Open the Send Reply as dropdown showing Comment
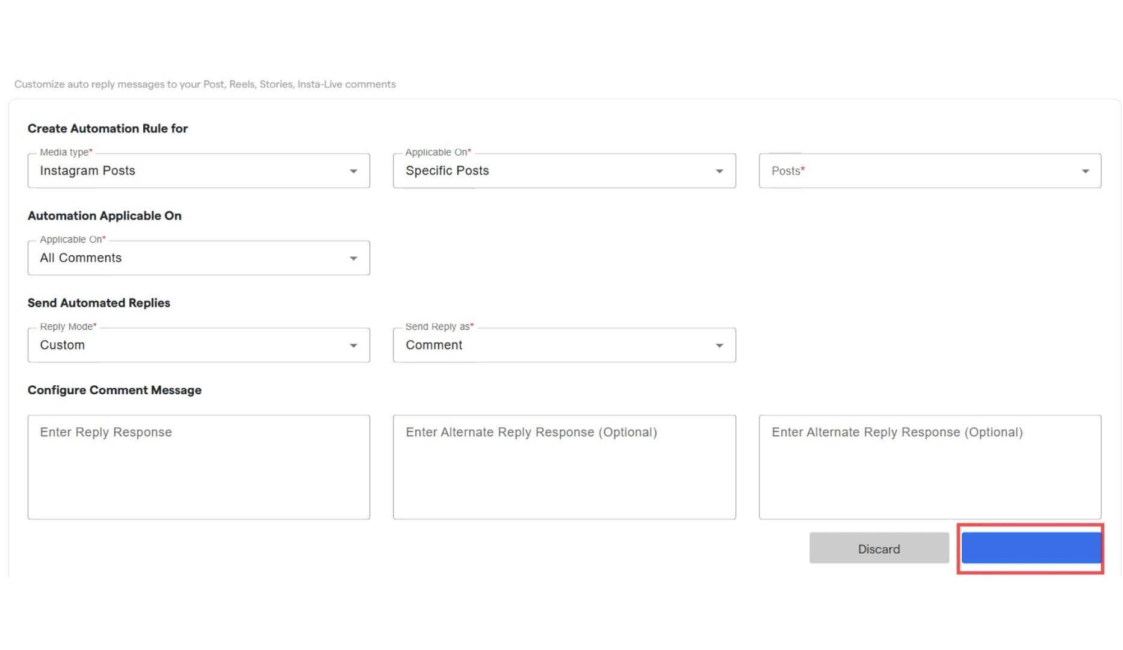Viewport: 1123px width, 650px height. coord(564,345)
